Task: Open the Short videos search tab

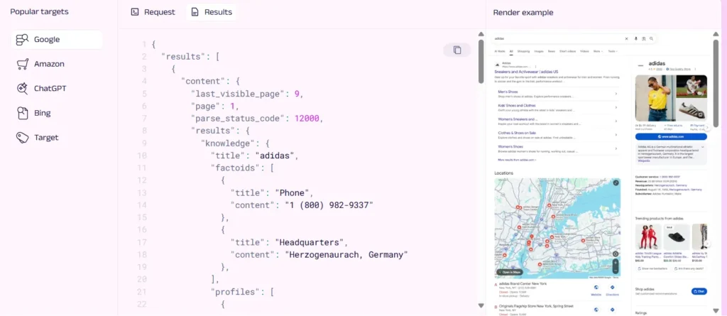Action: 567,51
